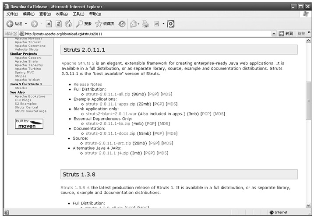Open MD5 checksum for struts-2.0.11.1-docs.zip

172,134
